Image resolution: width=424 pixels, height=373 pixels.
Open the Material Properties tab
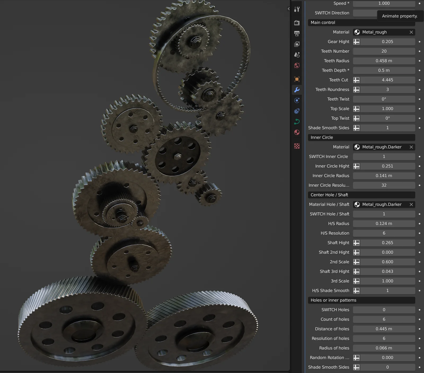[297, 132]
